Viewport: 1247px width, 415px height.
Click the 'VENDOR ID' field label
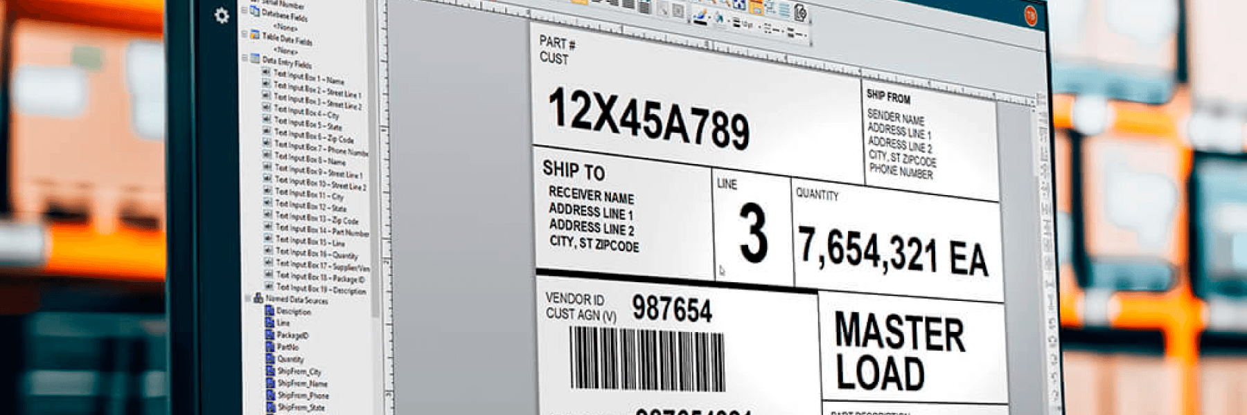point(574,299)
